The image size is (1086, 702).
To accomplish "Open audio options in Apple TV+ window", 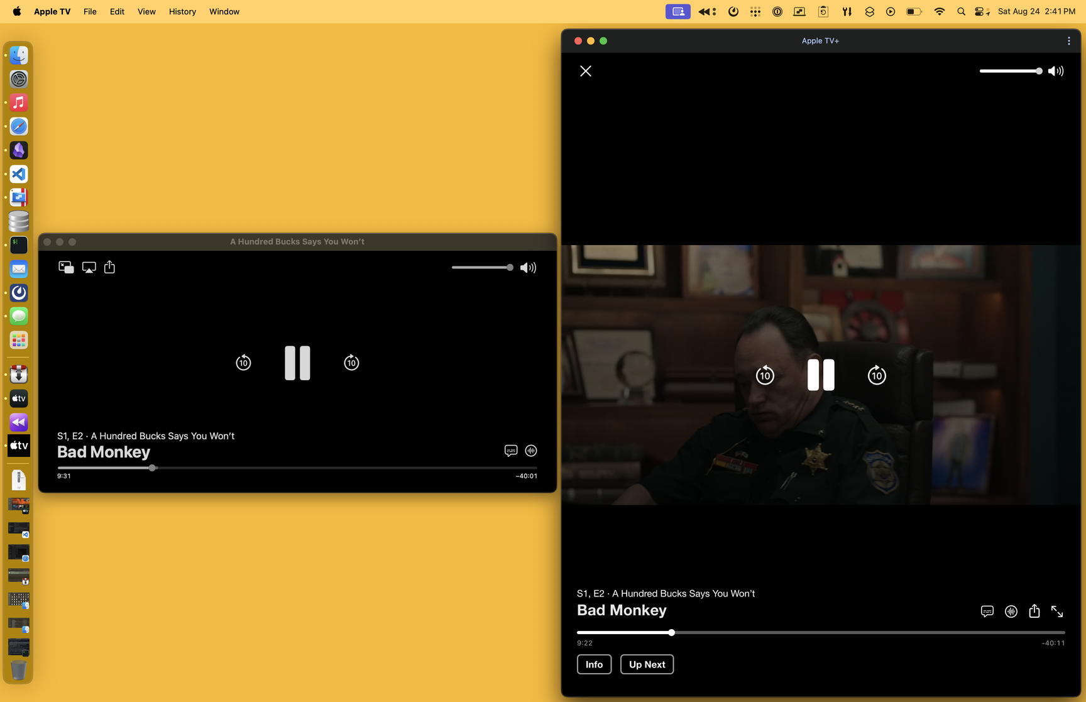I will (x=1011, y=612).
